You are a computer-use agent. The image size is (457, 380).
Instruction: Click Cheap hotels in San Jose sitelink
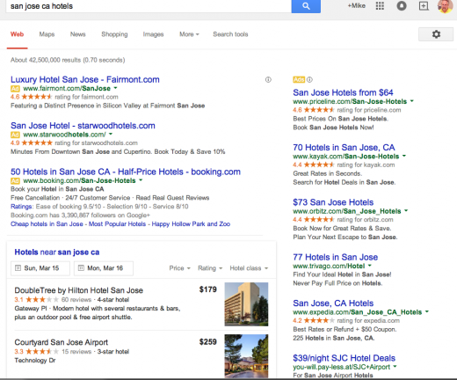tap(47, 224)
